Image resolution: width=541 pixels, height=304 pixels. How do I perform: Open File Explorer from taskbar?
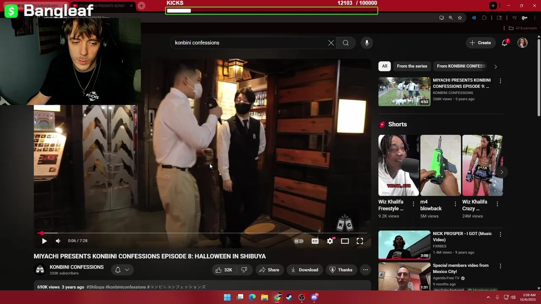point(264,297)
